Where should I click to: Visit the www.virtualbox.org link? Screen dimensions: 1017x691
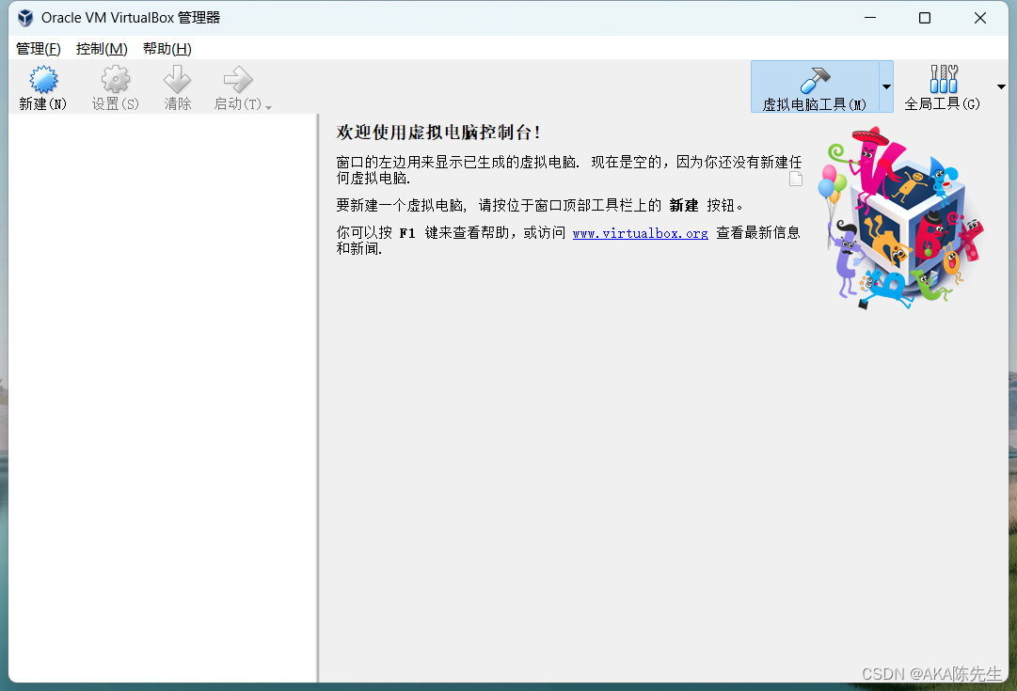[x=640, y=233]
